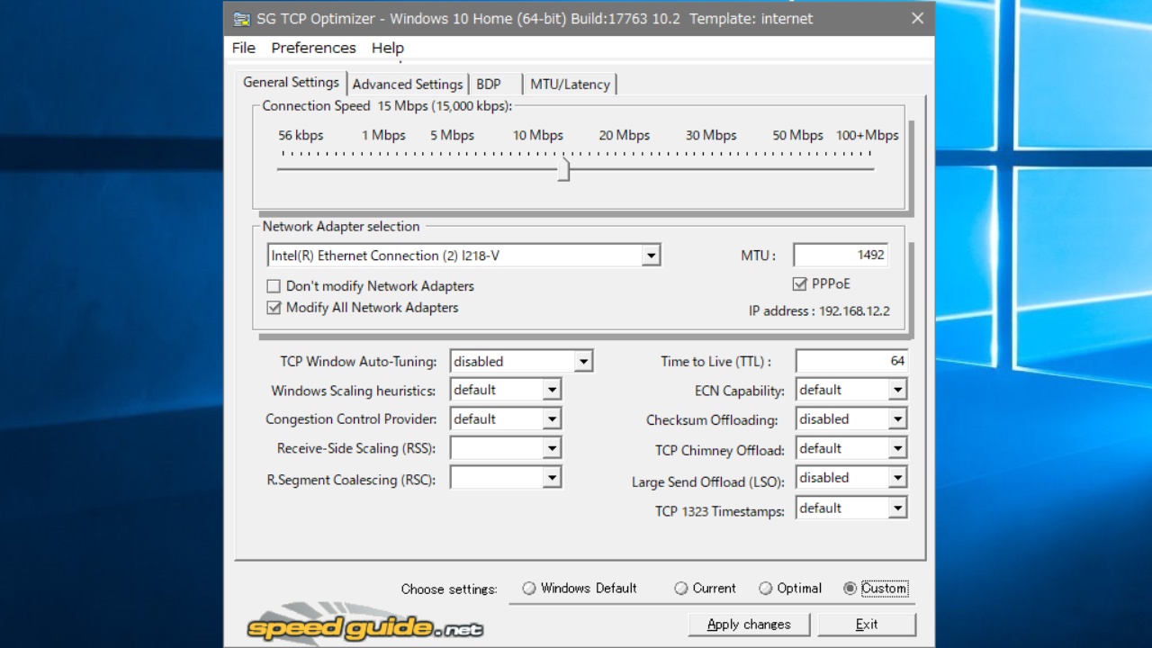Viewport: 1152px width, 648px height.
Task: Open the Preferences menu
Action: coord(313,48)
